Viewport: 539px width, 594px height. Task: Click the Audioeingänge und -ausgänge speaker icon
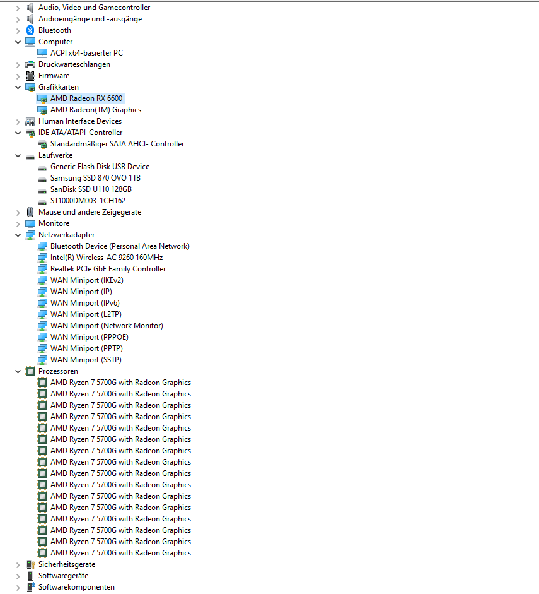(x=30, y=19)
